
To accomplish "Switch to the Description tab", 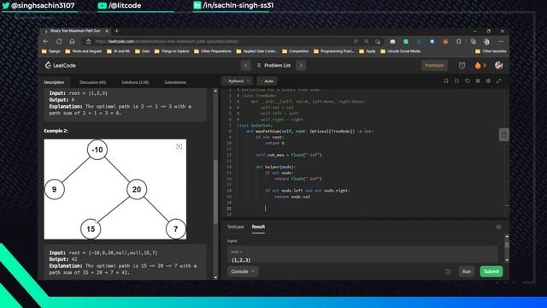I will 54,82.
